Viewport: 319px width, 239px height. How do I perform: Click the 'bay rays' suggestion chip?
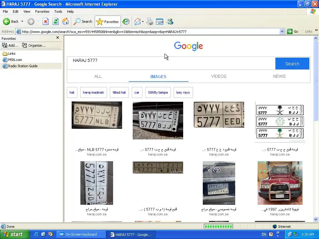tap(183, 92)
